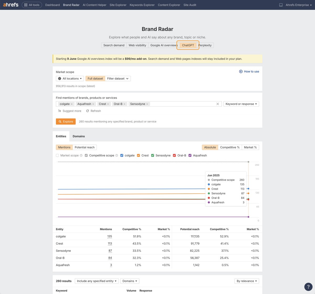Remove the Oral-B brand tag
315x294 pixels.
[x=124, y=104]
